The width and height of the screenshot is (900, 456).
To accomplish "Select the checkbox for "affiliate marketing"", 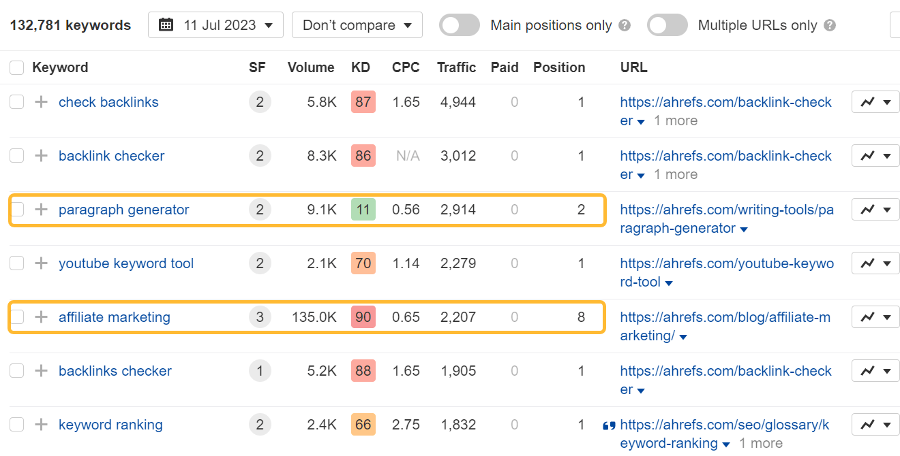I will click(x=16, y=316).
